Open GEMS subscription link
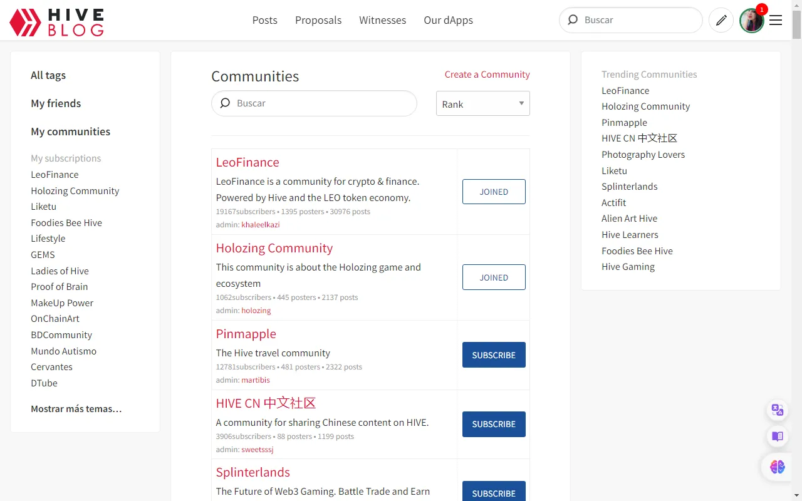This screenshot has height=501, width=802. coord(43,255)
